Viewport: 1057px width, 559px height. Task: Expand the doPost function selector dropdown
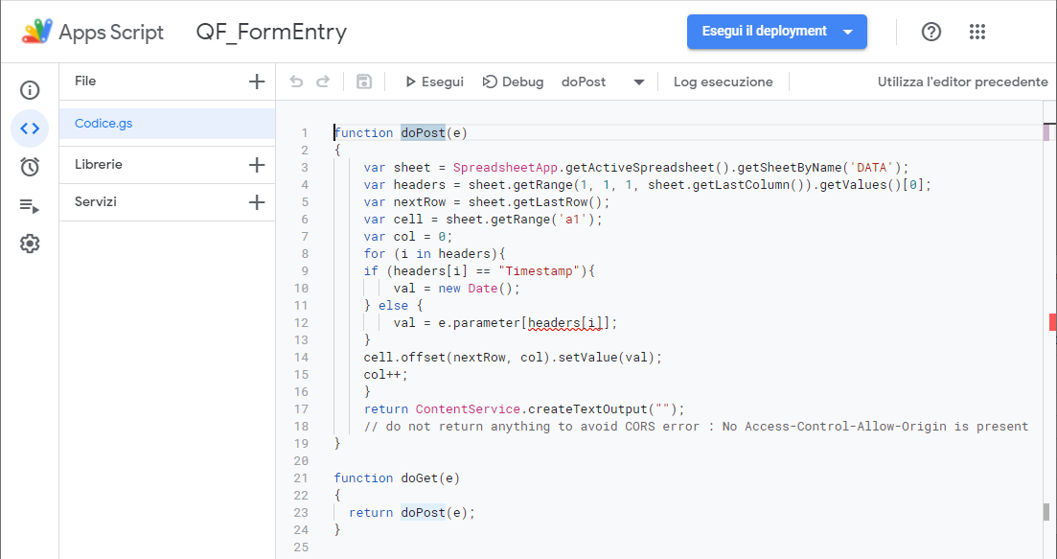638,82
